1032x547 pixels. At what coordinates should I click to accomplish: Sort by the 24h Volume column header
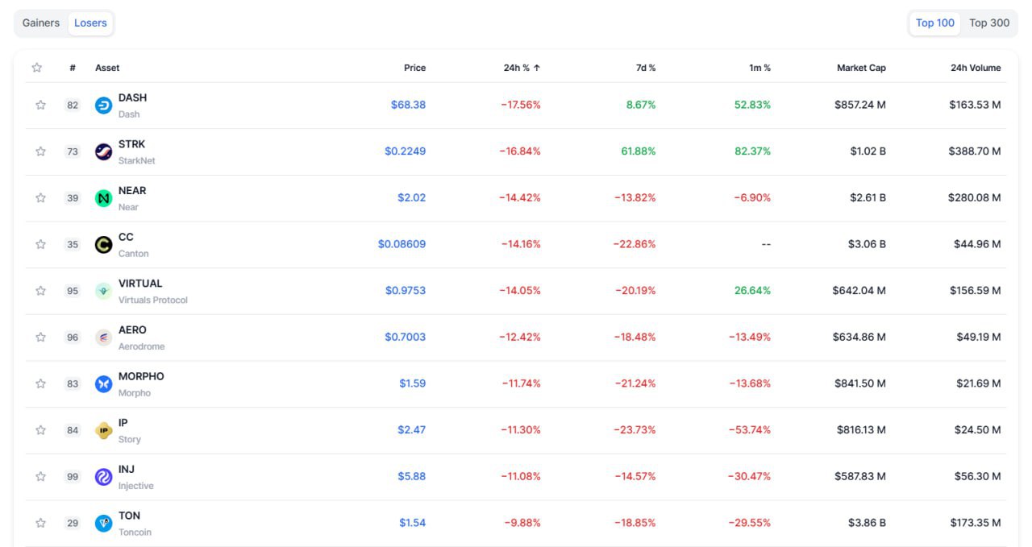click(x=975, y=68)
